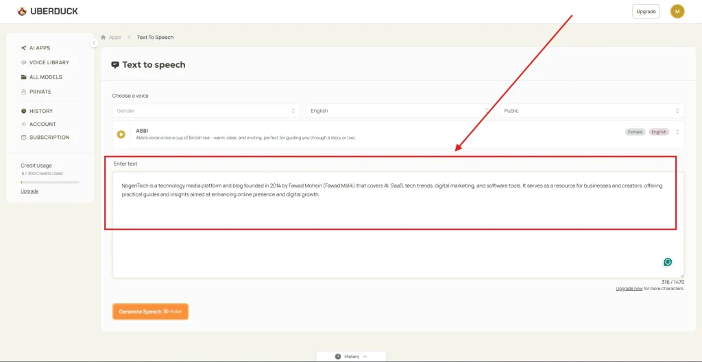Viewport: 702px width, 362px height.
Task: Click Apps breadcrumb link
Action: (114, 37)
